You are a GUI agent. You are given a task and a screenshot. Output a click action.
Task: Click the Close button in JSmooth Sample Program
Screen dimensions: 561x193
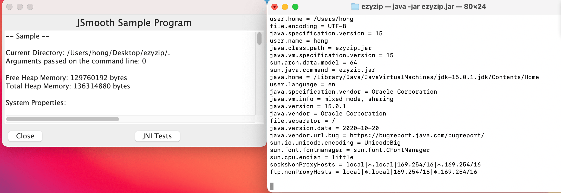(25, 136)
